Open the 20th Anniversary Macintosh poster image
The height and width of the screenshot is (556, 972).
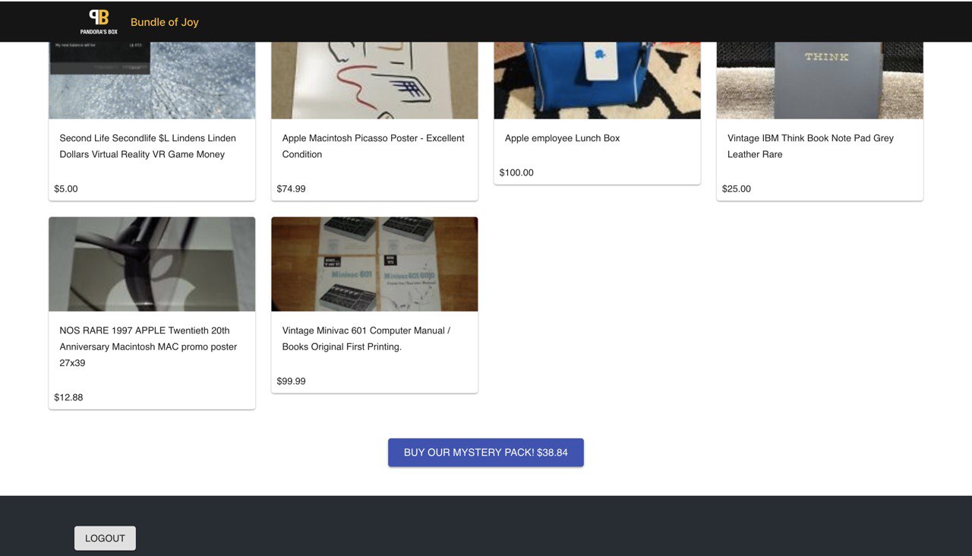152,264
